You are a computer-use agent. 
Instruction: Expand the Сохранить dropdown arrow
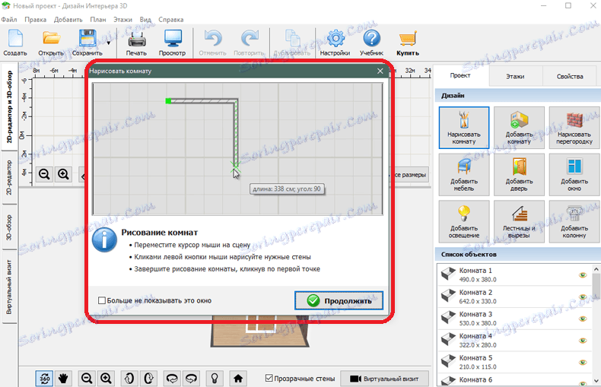[x=109, y=43]
